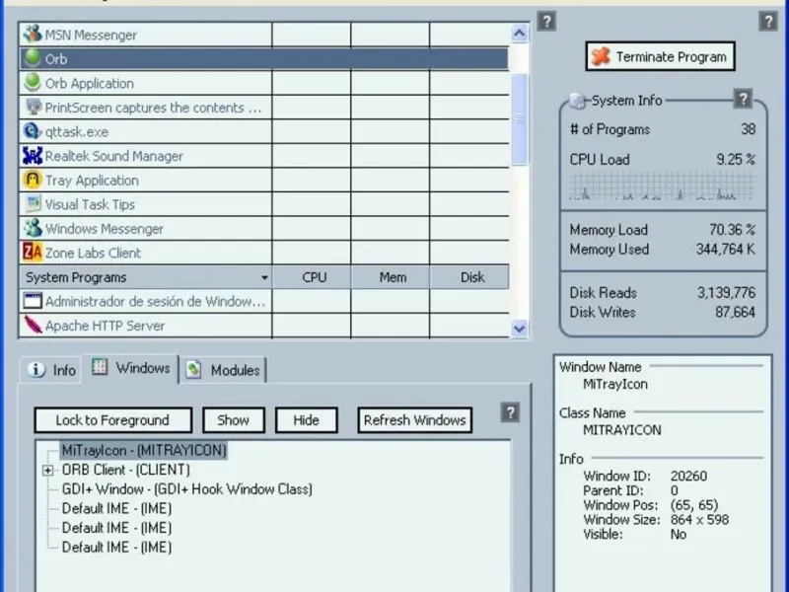Click the Orb Application green ball icon
The width and height of the screenshot is (789, 592).
point(33,82)
